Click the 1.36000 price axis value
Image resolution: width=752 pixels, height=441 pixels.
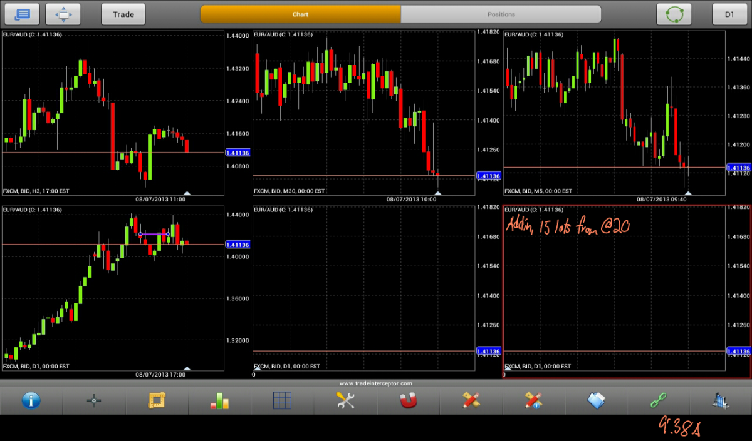click(238, 298)
